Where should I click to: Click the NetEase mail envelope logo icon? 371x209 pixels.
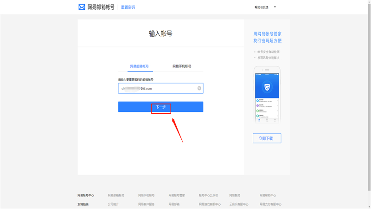82,7
